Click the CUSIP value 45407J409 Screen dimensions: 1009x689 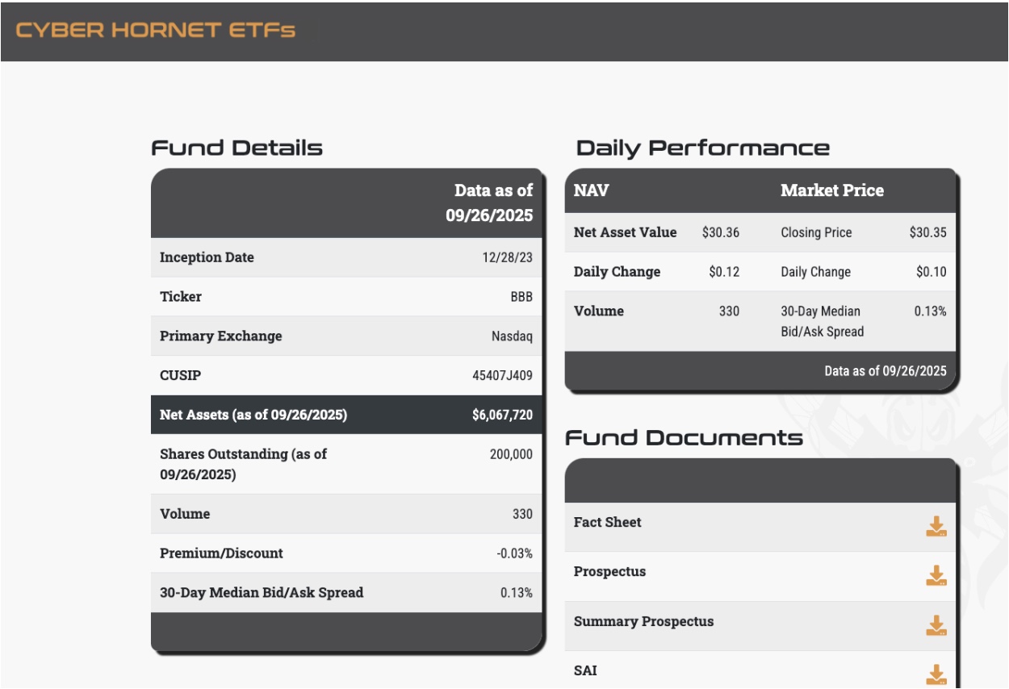point(502,376)
